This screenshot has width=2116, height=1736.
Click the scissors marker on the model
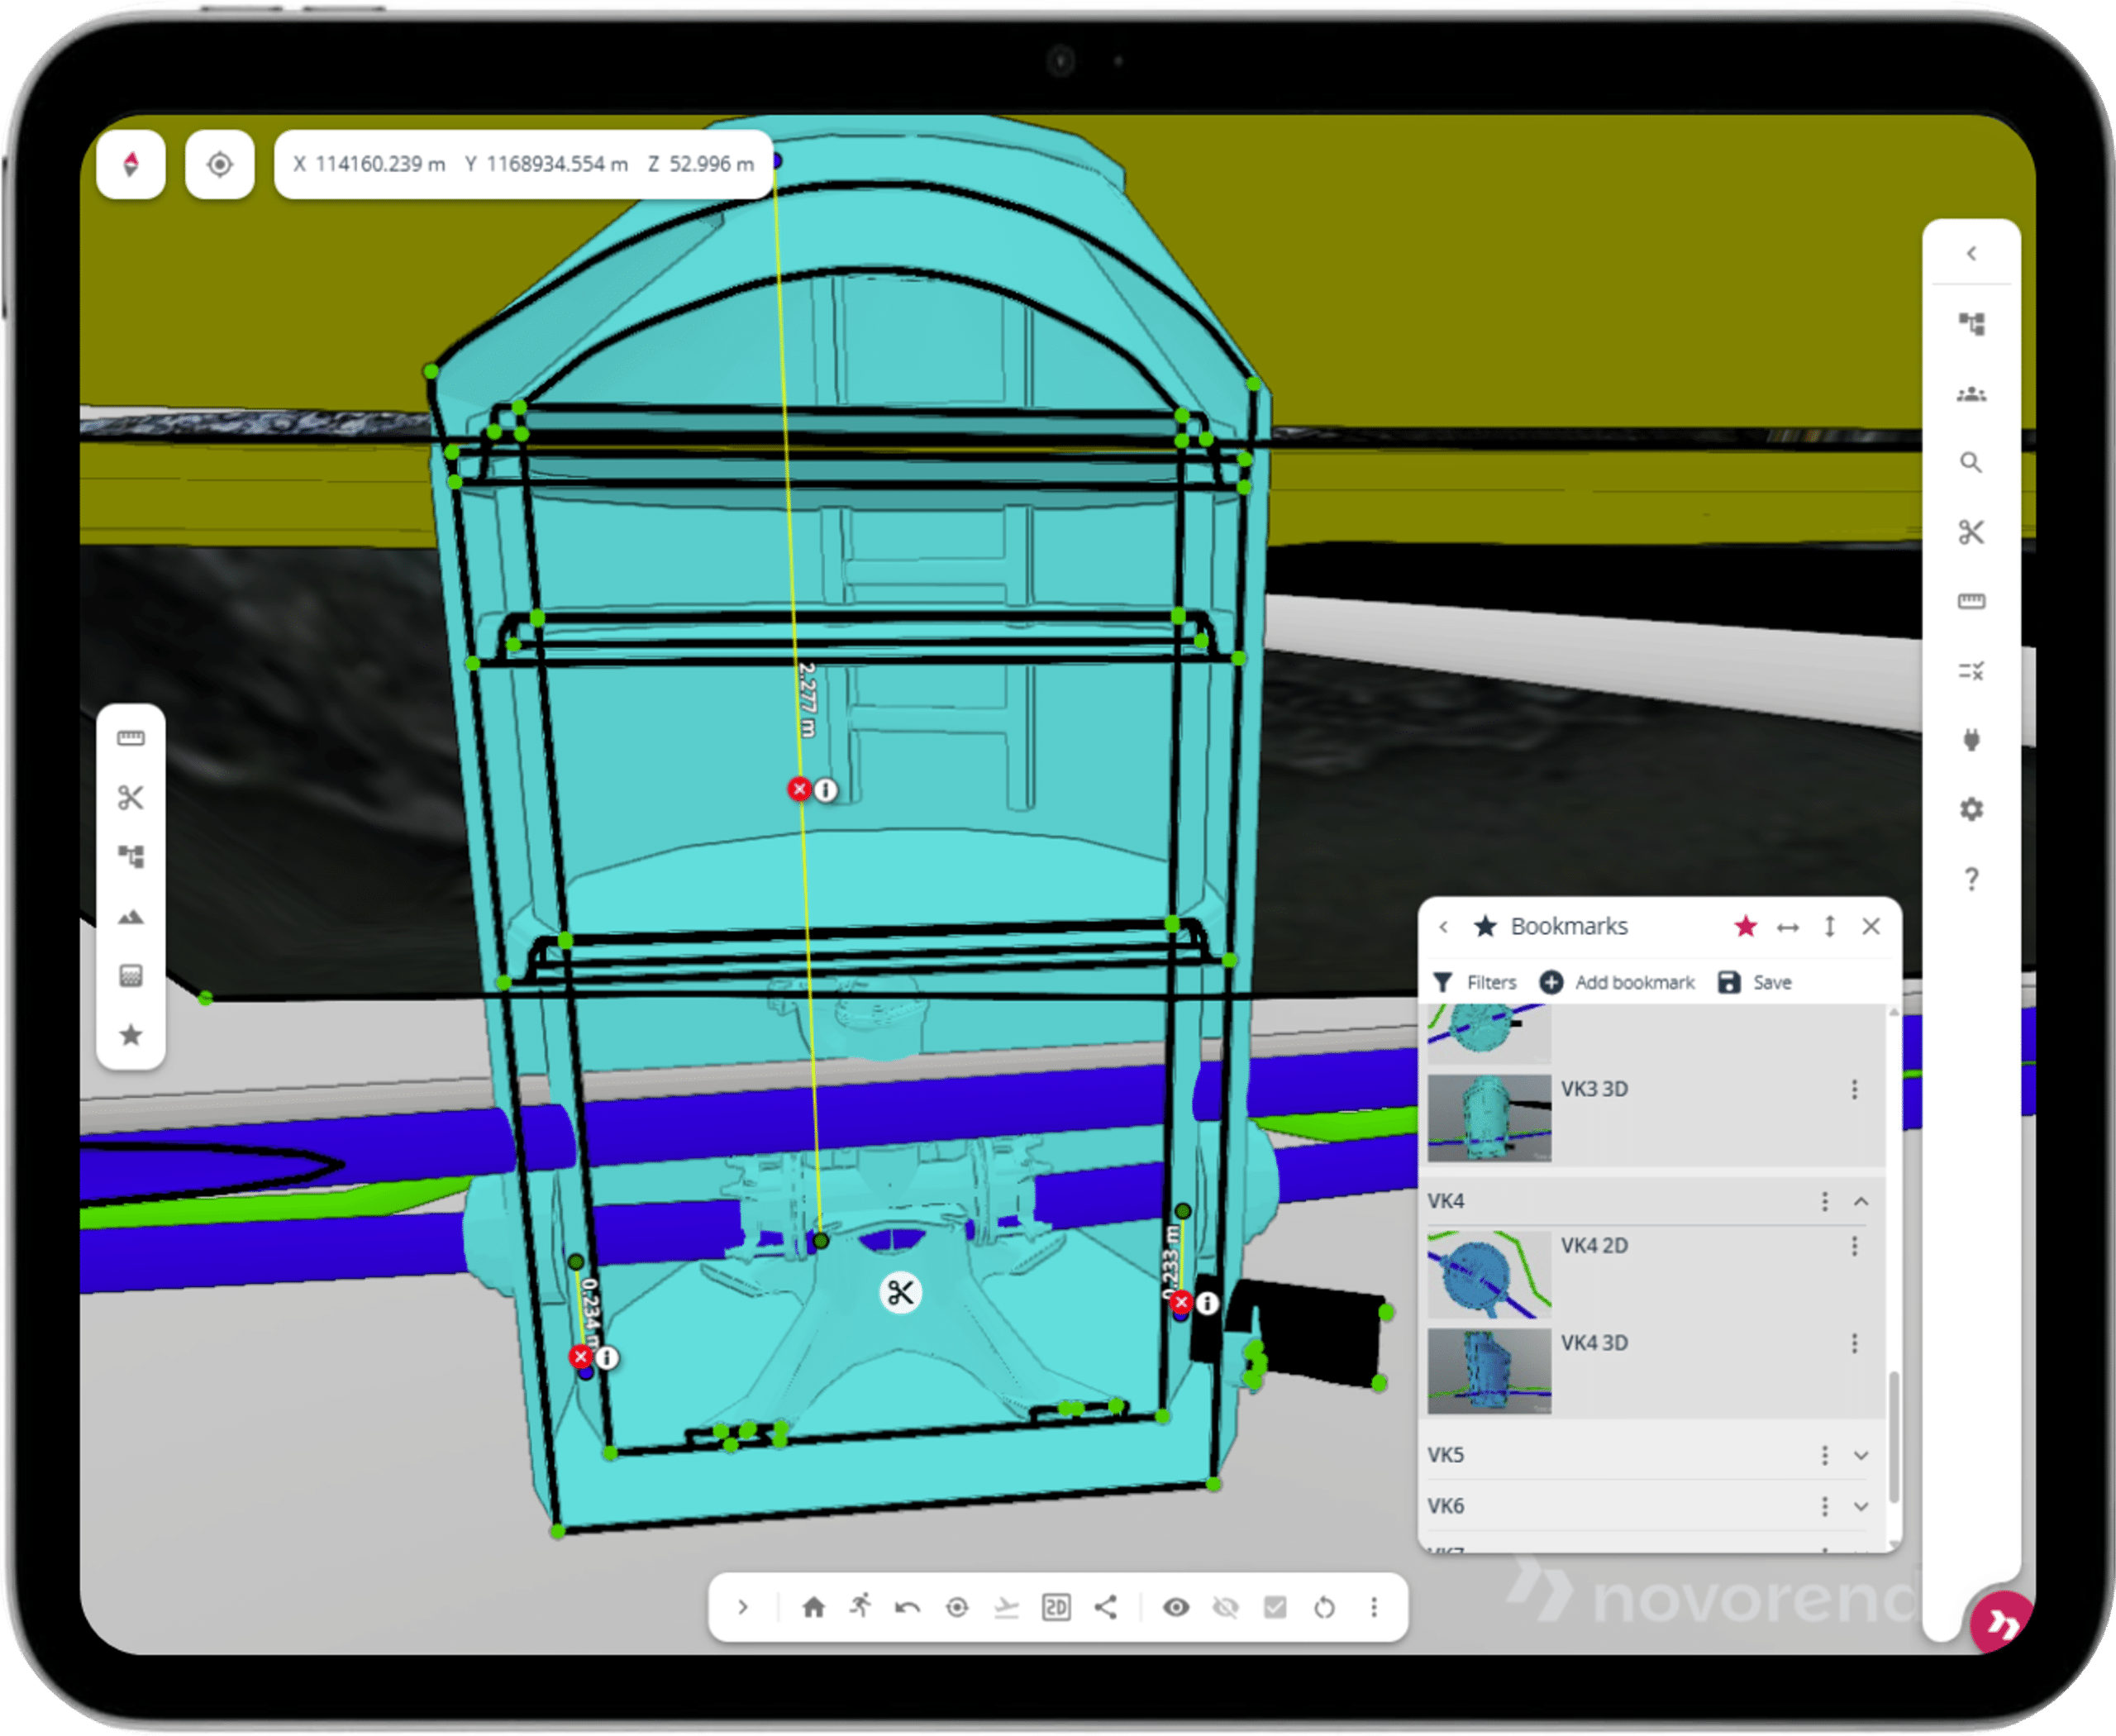(x=900, y=1293)
